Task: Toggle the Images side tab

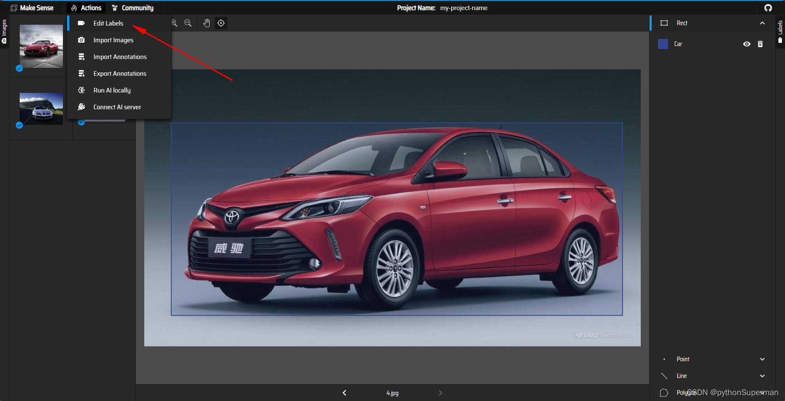Action: pyautogui.click(x=4, y=32)
